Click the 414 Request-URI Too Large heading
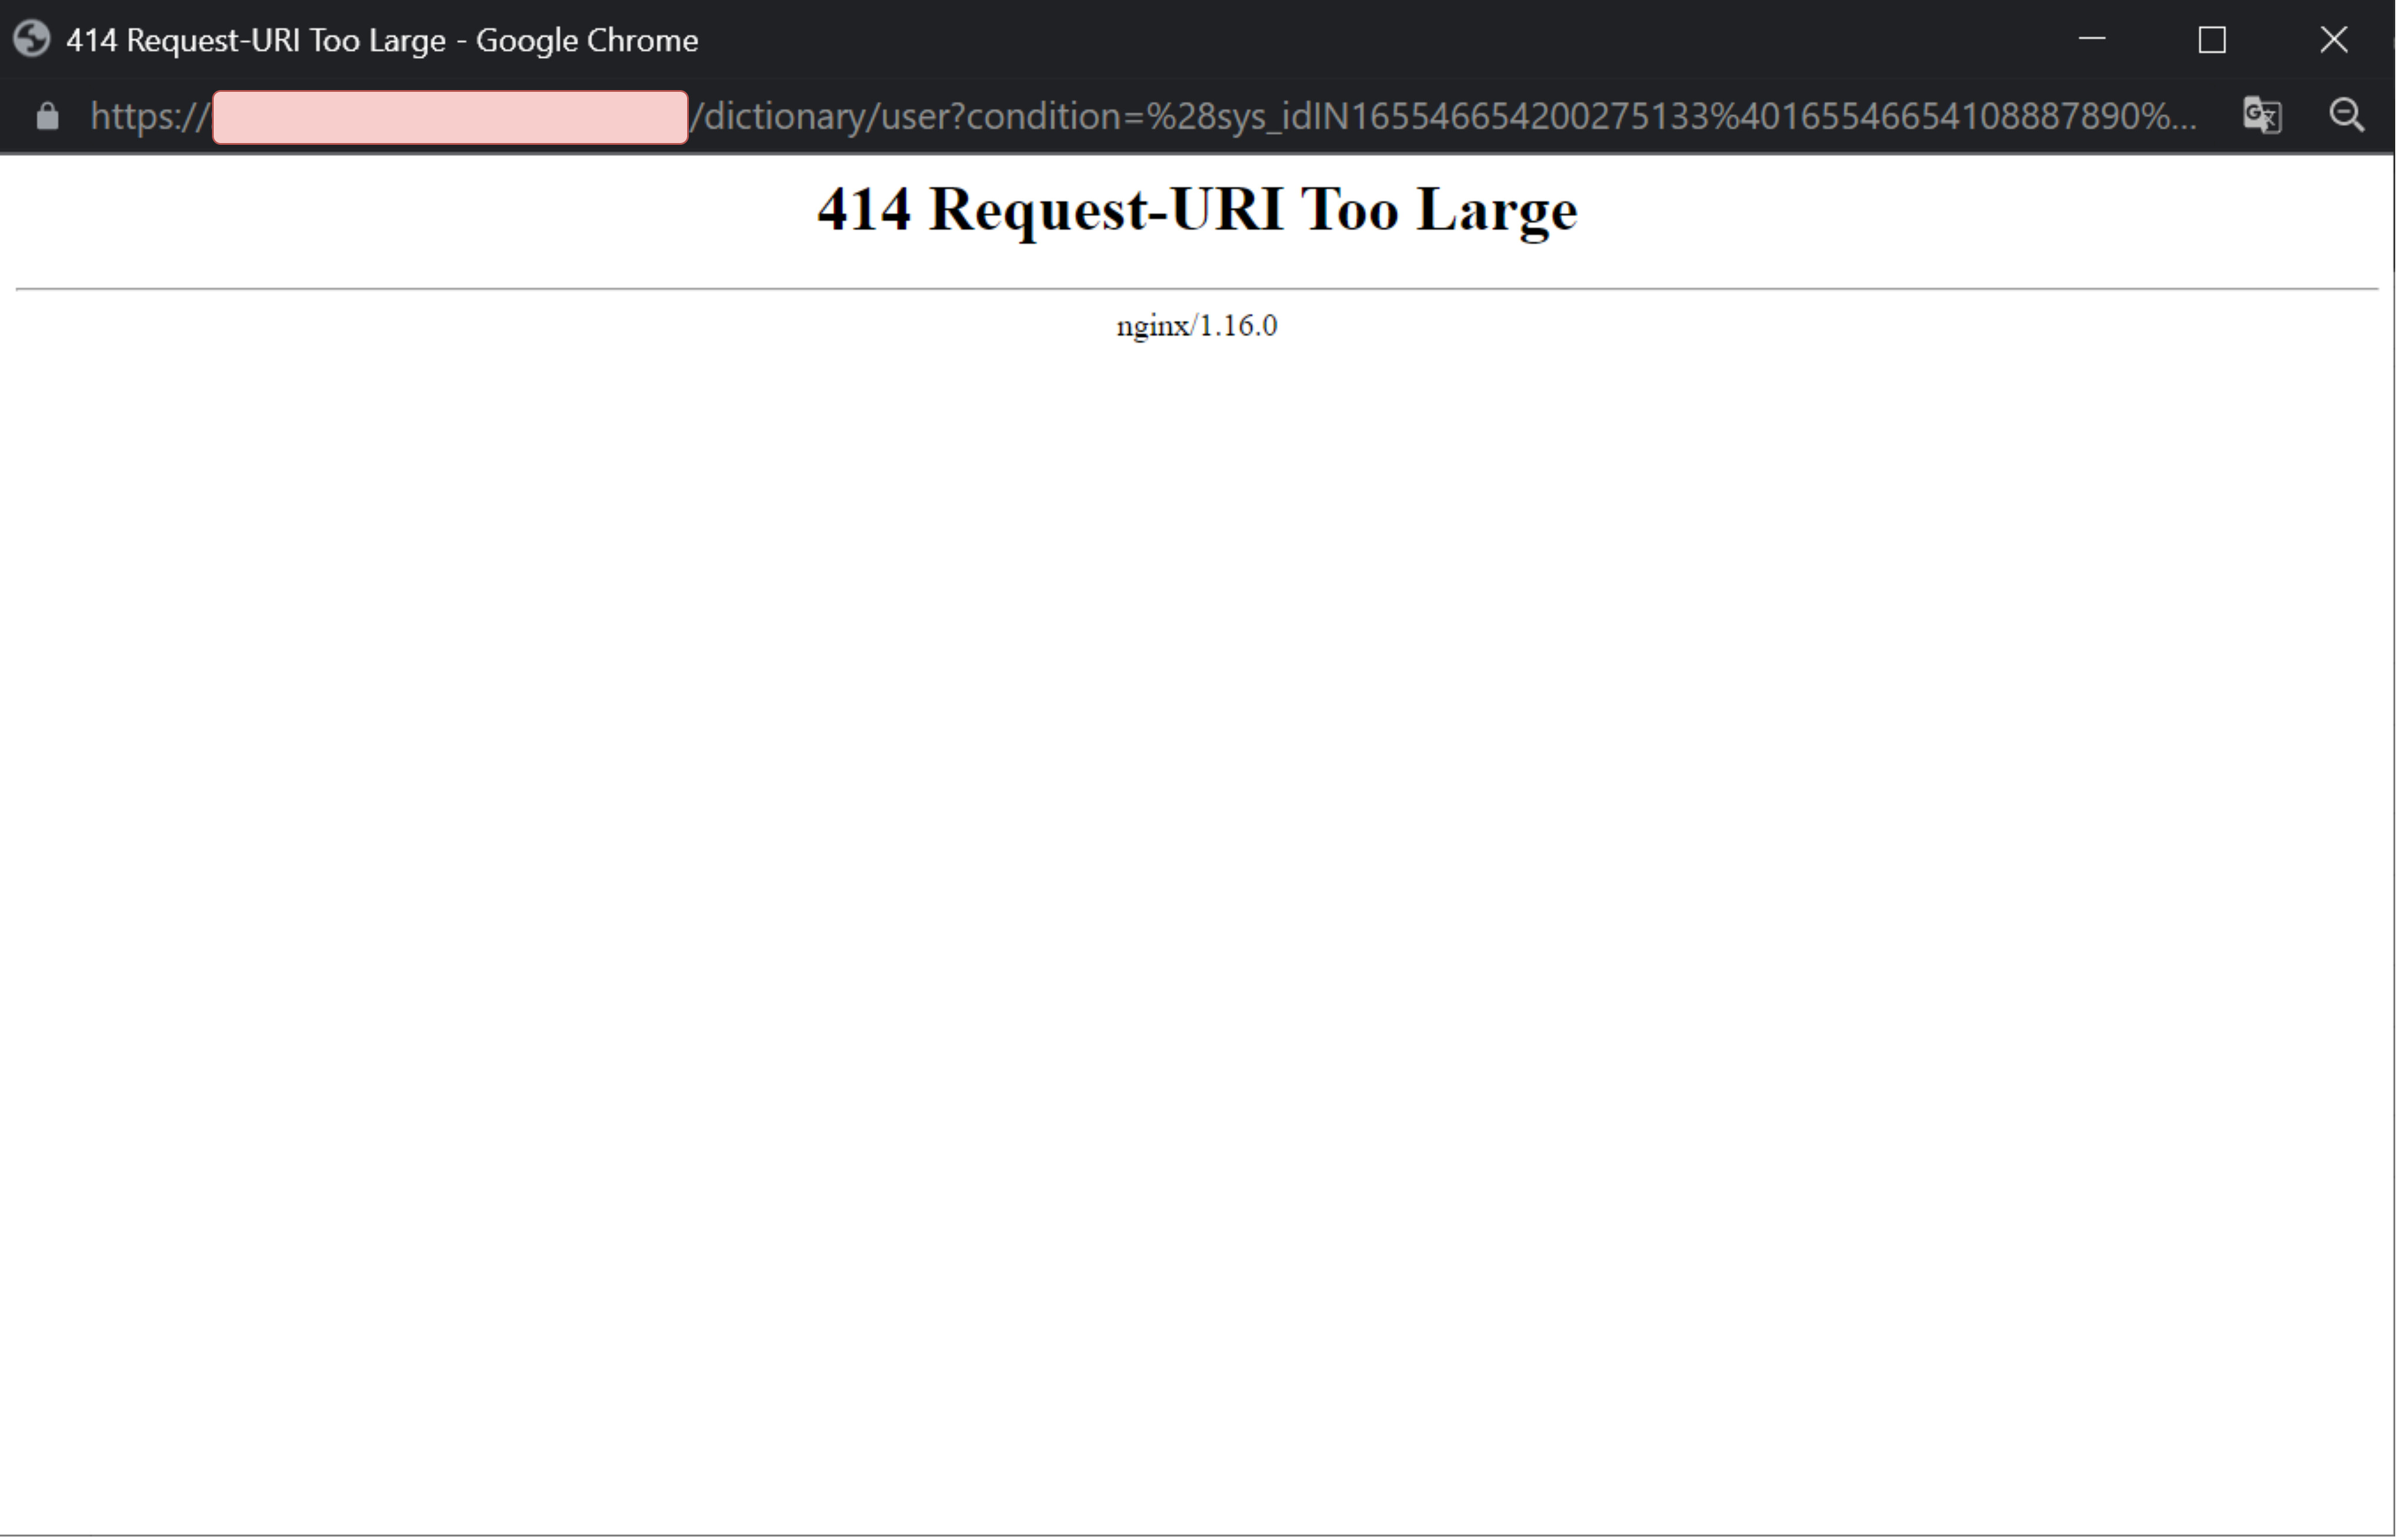Image resolution: width=2397 pixels, height=1540 pixels. 1197,210
